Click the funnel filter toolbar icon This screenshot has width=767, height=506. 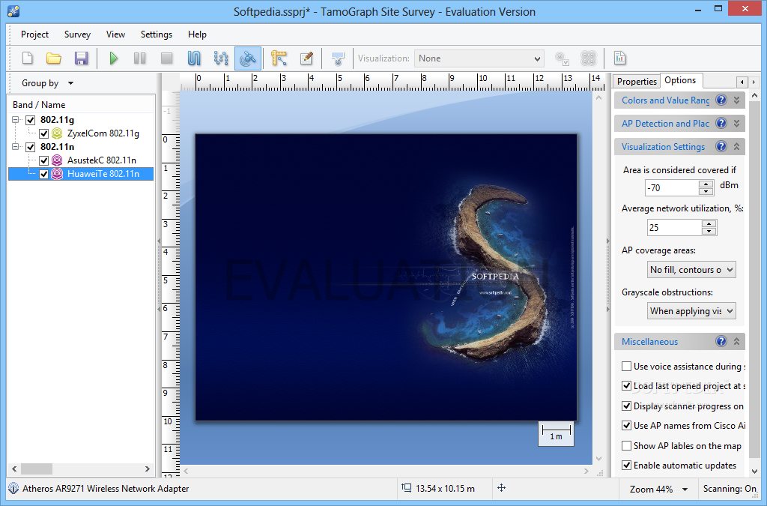(x=338, y=58)
